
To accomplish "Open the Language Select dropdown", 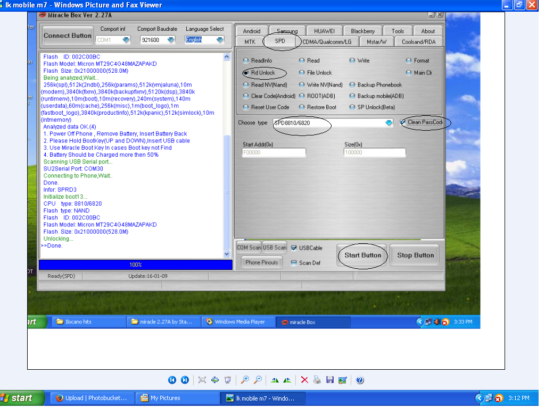I will click(x=220, y=40).
